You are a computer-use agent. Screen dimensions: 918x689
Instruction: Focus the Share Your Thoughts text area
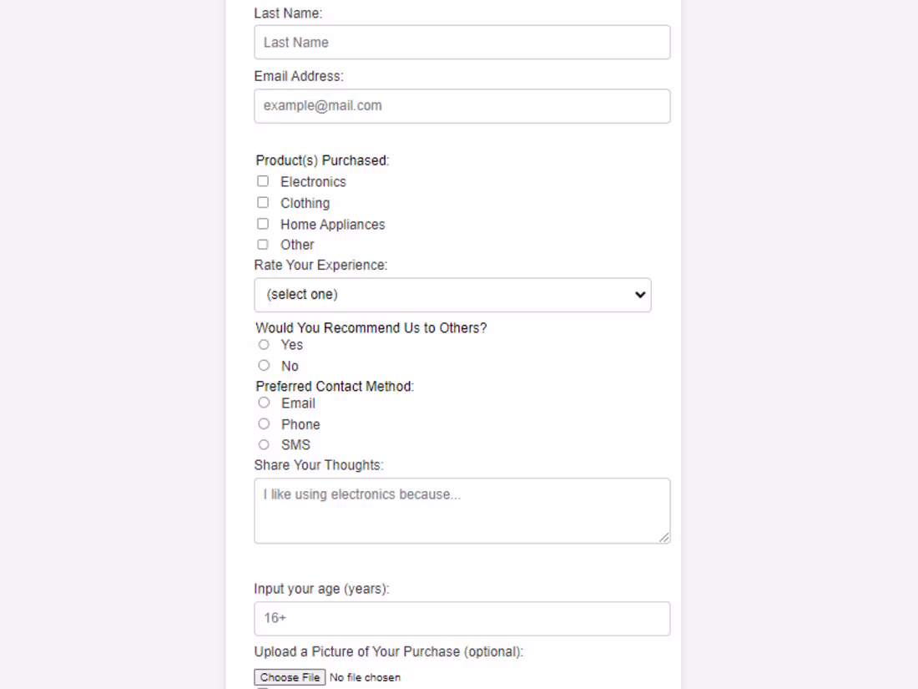pyautogui.click(x=462, y=510)
